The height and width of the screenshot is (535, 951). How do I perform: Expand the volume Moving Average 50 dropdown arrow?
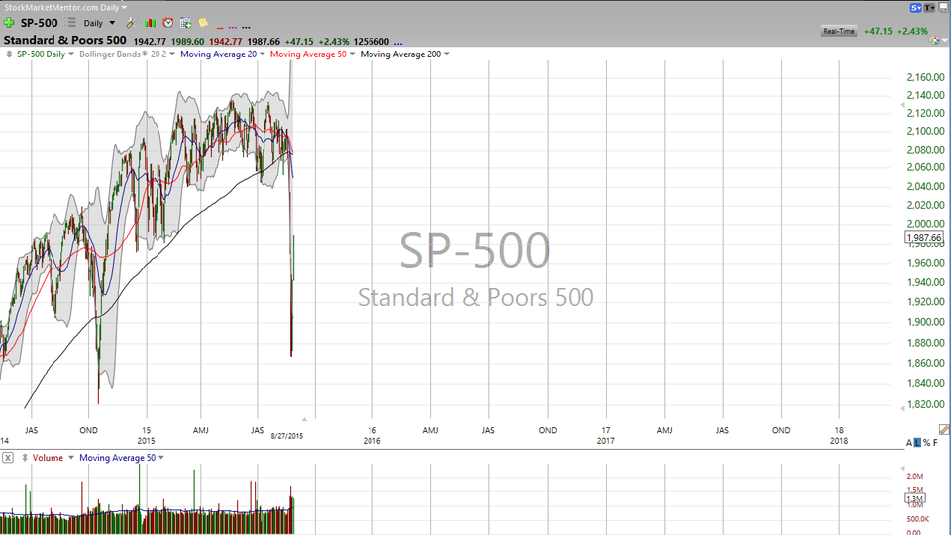(x=161, y=458)
